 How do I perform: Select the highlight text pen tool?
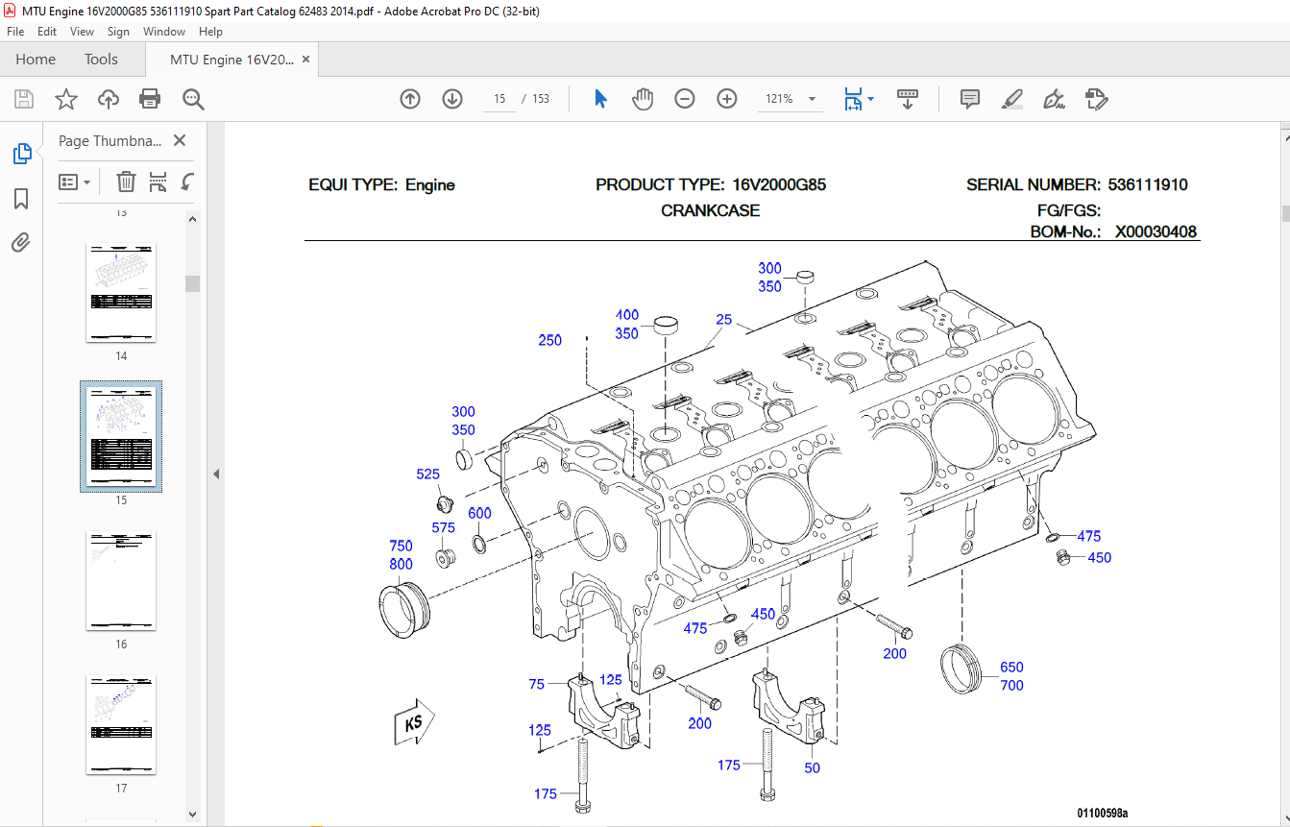pos(1011,99)
